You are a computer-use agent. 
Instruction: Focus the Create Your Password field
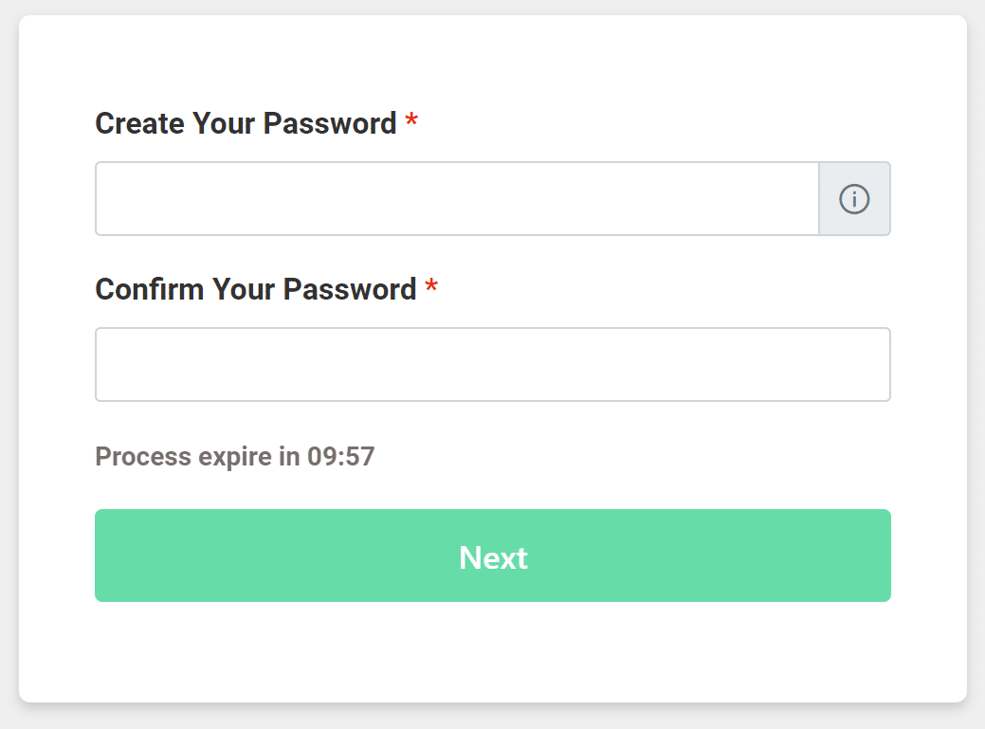457,199
